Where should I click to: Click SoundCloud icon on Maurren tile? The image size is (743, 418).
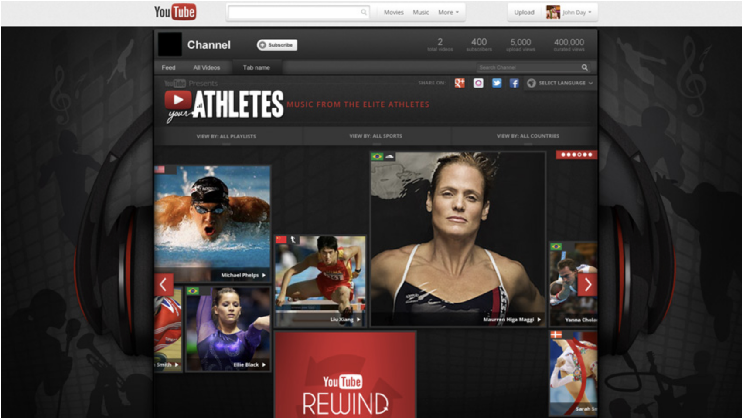tap(389, 156)
